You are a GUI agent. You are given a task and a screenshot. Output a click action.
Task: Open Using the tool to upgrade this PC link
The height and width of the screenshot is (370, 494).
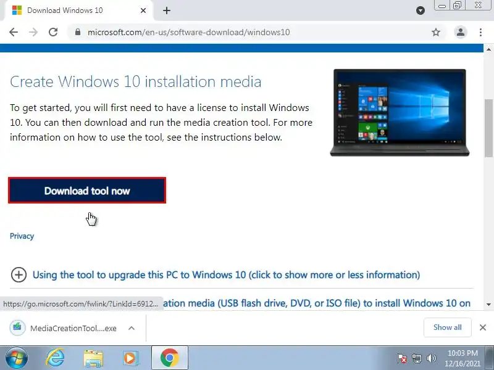tap(226, 274)
